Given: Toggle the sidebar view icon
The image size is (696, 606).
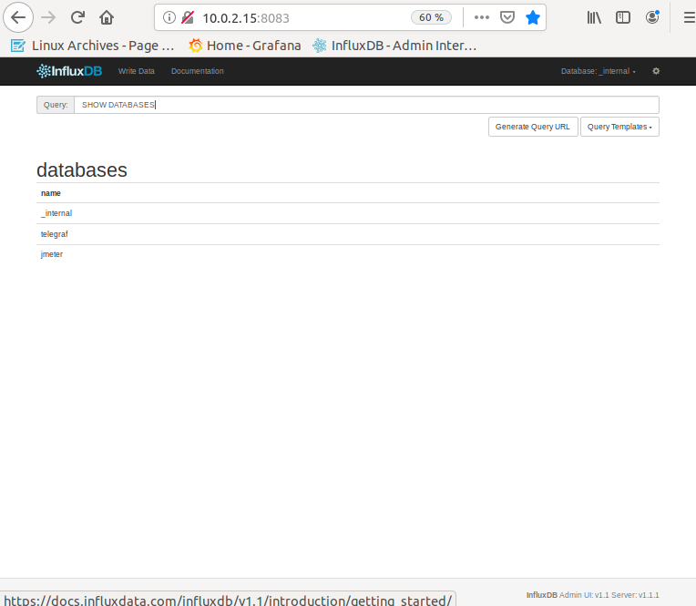Looking at the screenshot, I should point(623,17).
